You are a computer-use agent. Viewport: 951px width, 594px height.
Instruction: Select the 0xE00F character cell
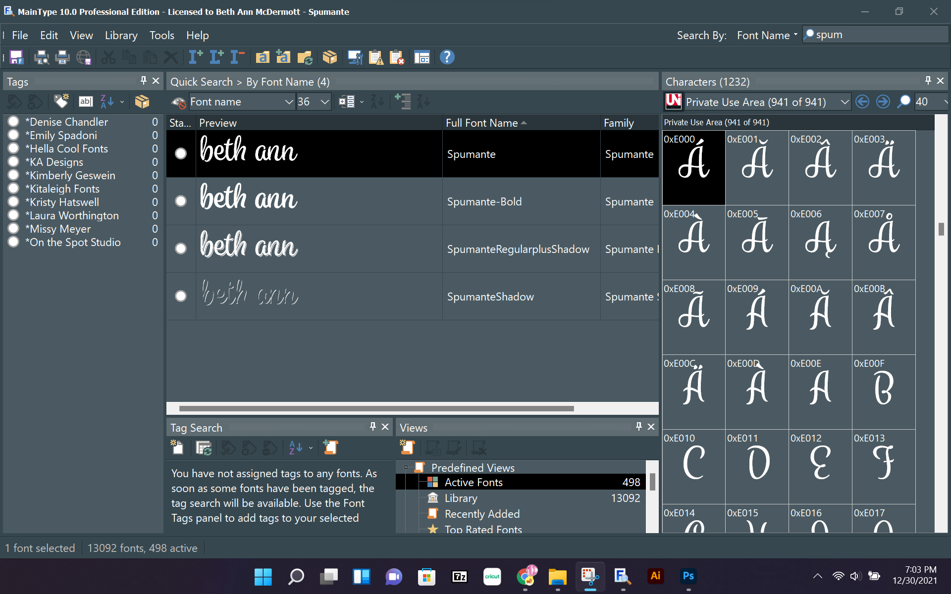click(x=884, y=392)
